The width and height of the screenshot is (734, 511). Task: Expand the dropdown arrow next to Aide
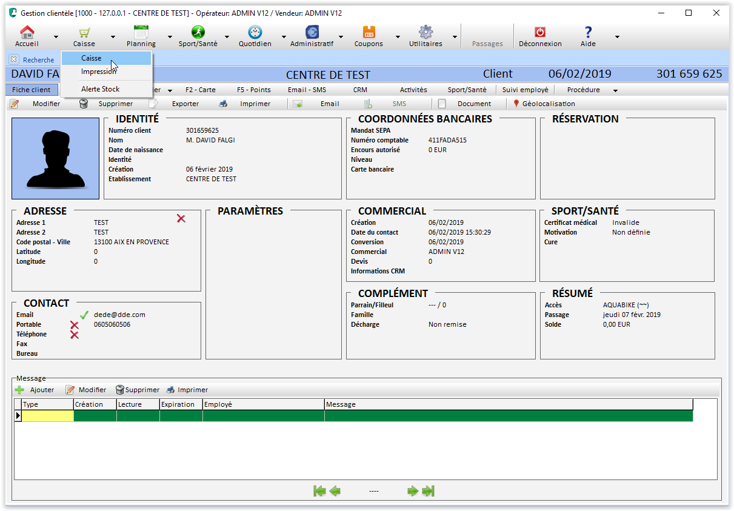click(x=617, y=37)
